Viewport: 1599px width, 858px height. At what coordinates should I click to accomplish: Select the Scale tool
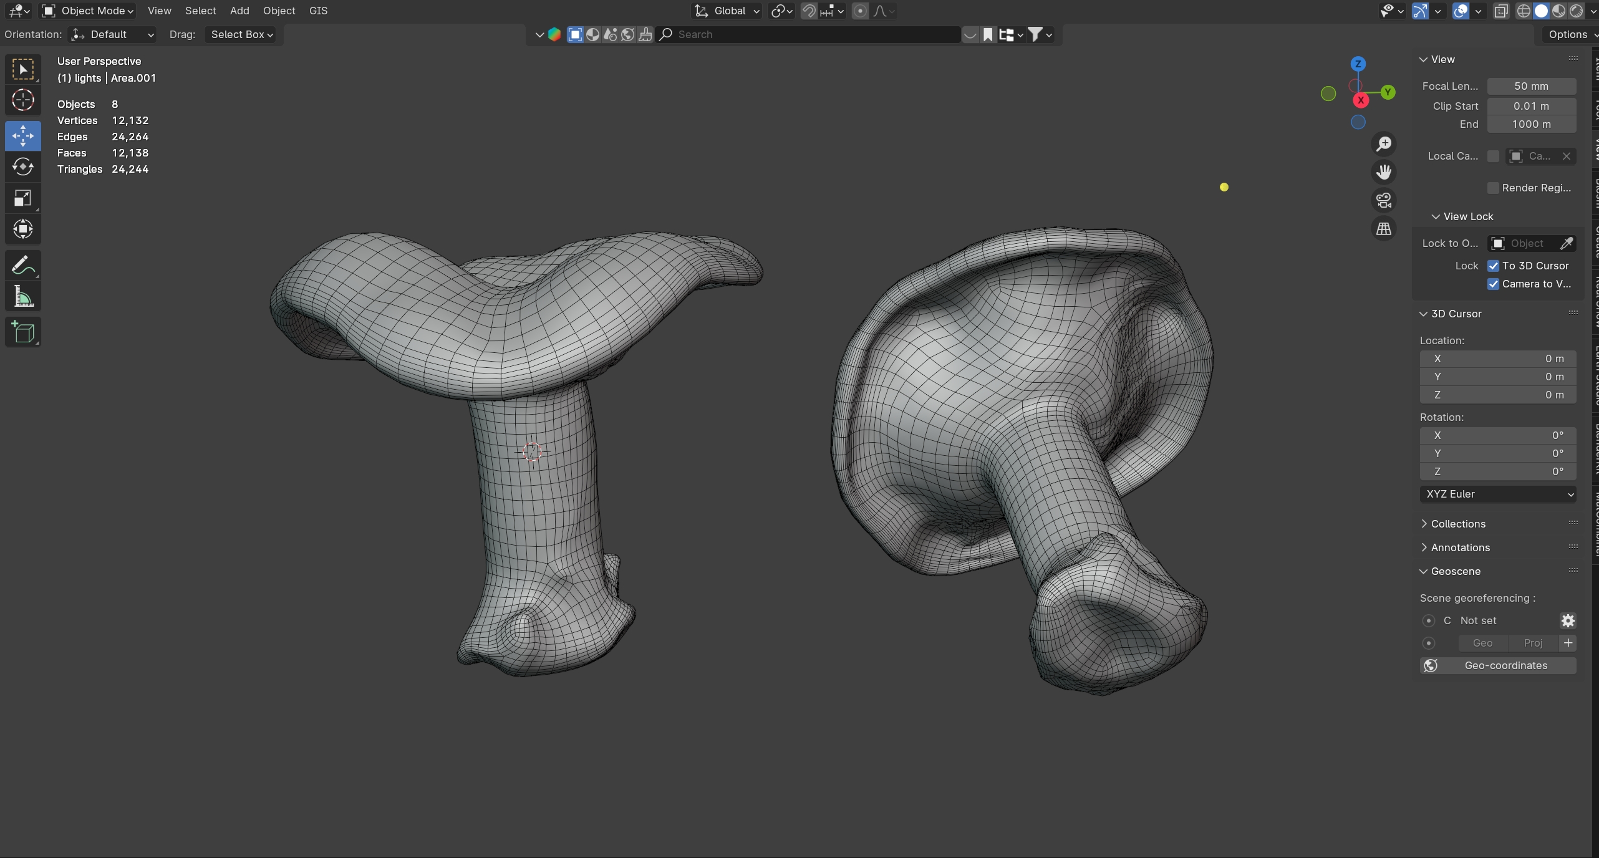tap(23, 198)
